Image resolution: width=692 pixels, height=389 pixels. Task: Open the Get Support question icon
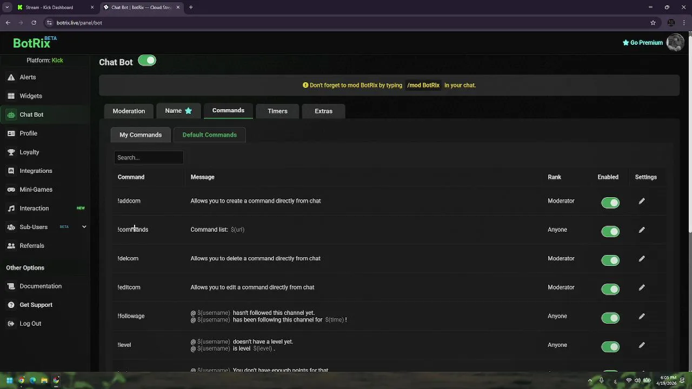pos(11,305)
